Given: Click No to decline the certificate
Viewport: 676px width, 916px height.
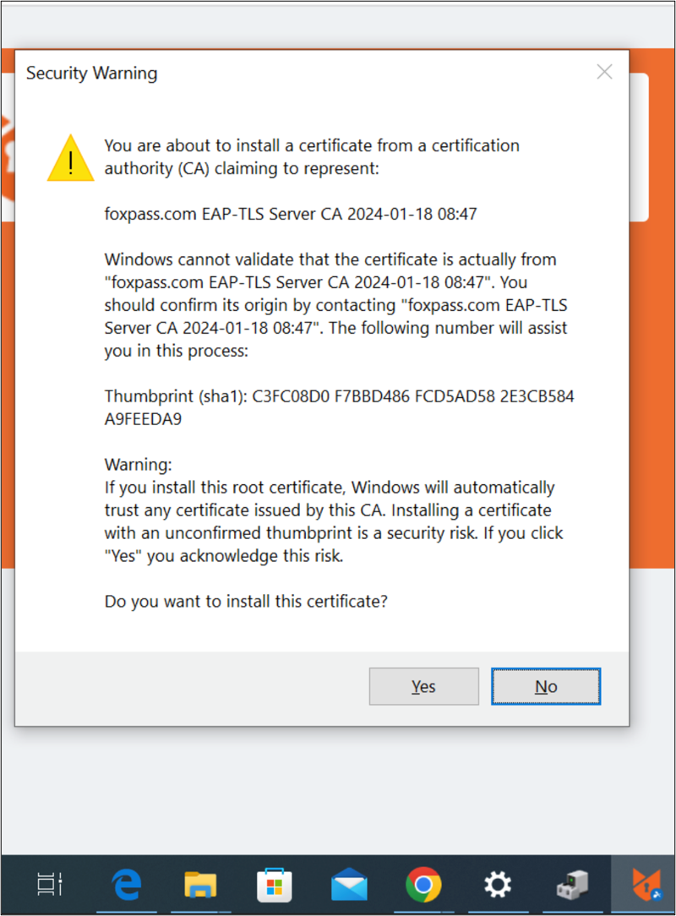Looking at the screenshot, I should [546, 686].
